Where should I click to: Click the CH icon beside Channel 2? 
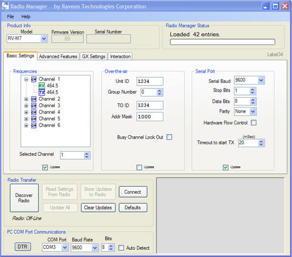(x=33, y=99)
